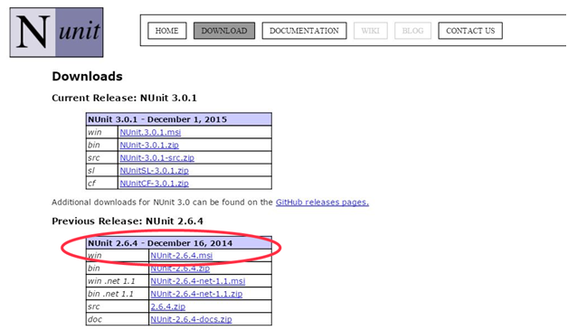
Task: Click the 'doc' row label
Action: coord(95,319)
